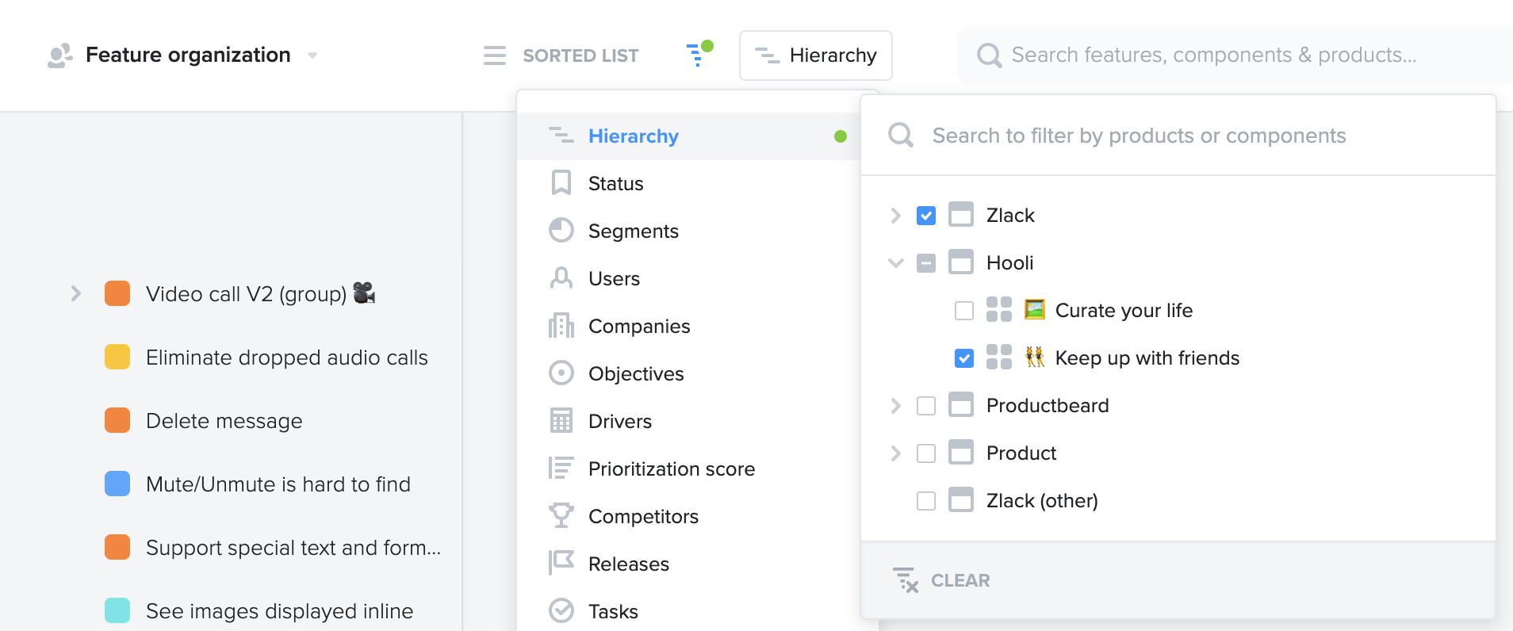Select Status in the filter menu
The height and width of the screenshot is (631, 1513).
click(x=689, y=184)
